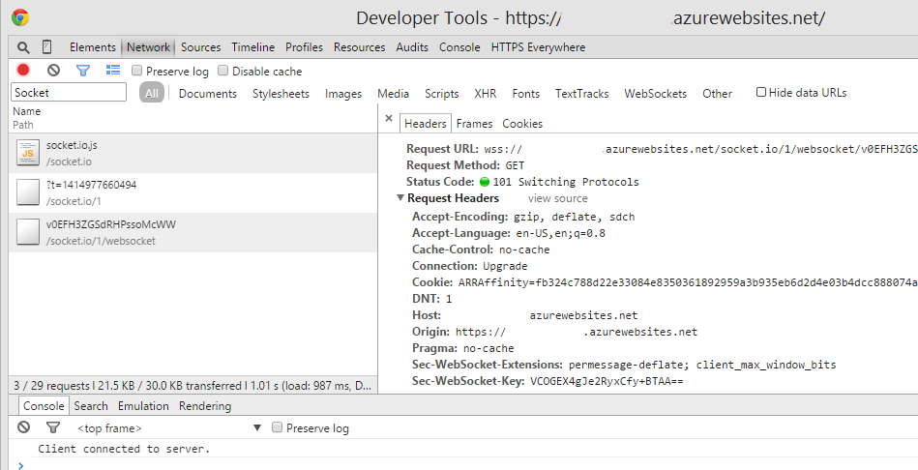Toggle the network filter funnel icon

coord(83,71)
